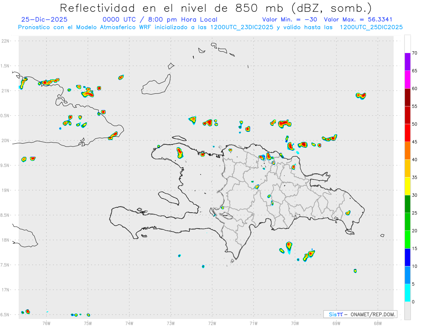424x328 pixels.
Task: Click the gold 35–40 dBZ swatch
Action: click(x=407, y=168)
